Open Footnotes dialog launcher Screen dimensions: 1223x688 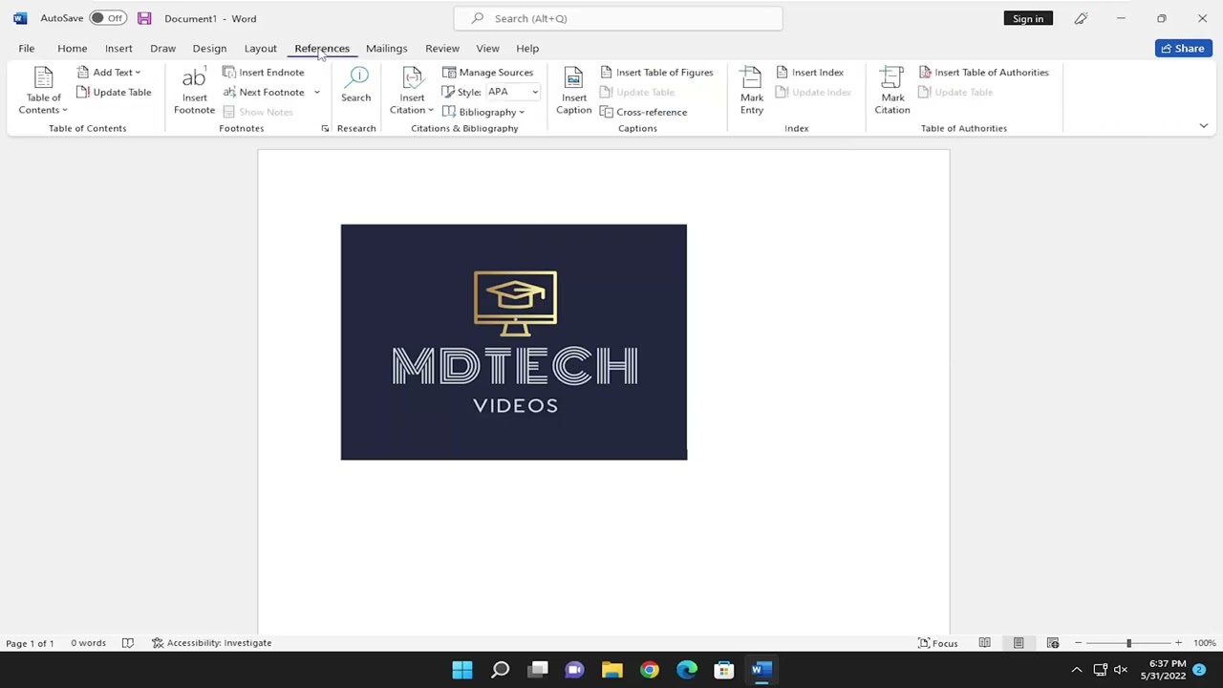click(325, 128)
